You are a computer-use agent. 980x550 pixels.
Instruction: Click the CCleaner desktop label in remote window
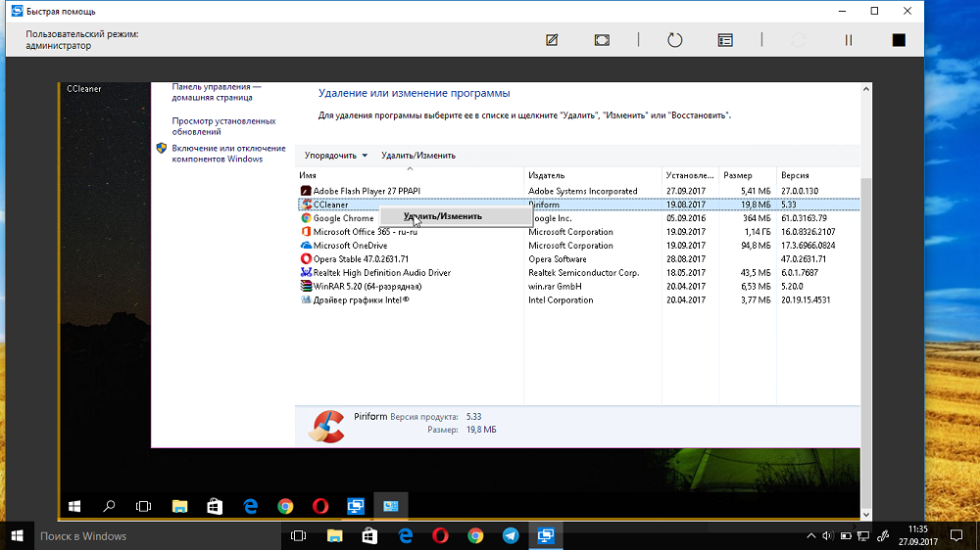pyautogui.click(x=83, y=89)
